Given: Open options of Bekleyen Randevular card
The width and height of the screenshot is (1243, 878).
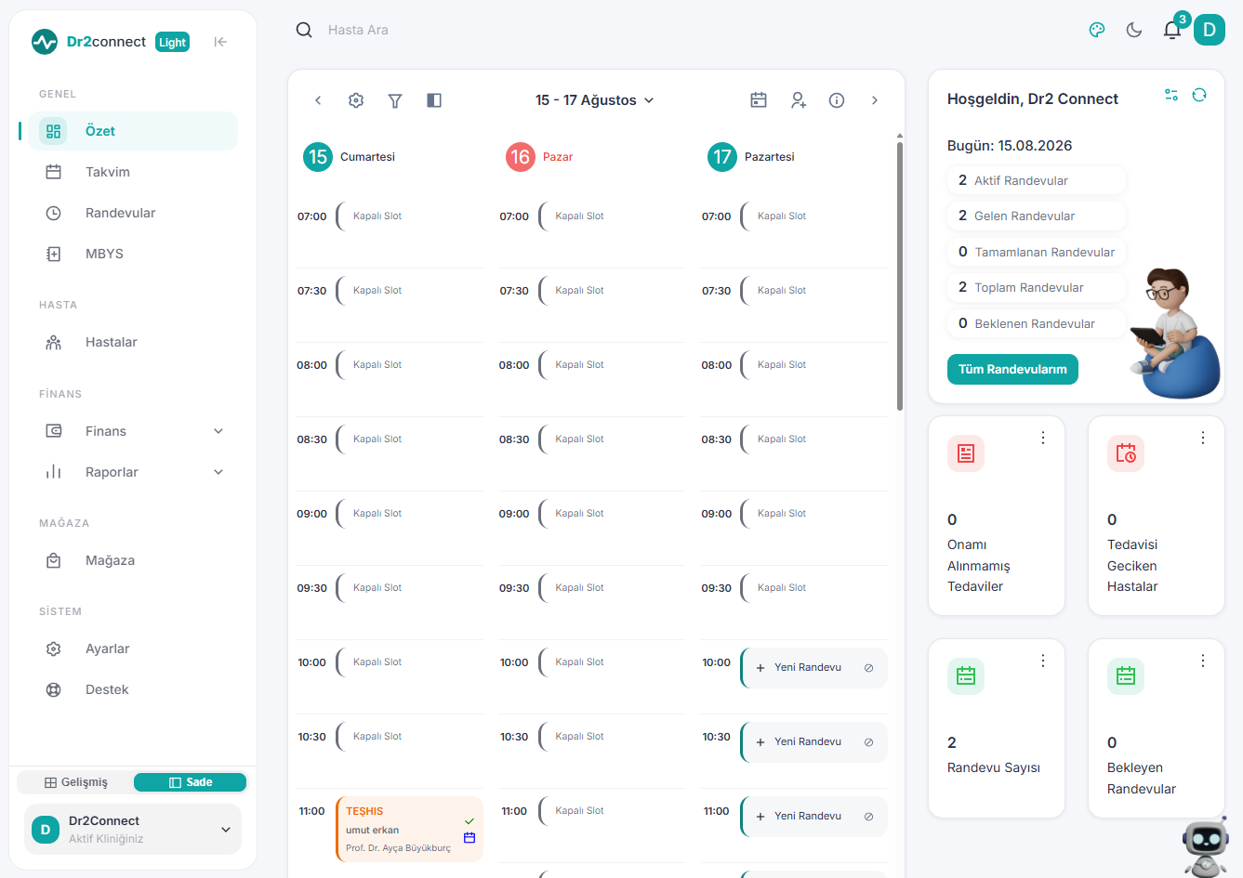Looking at the screenshot, I should pyautogui.click(x=1203, y=661).
